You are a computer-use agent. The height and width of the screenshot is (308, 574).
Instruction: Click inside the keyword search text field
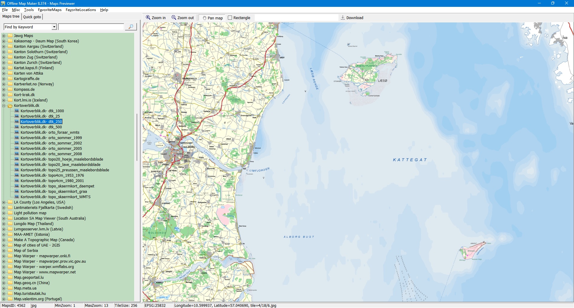pyautogui.click(x=91, y=27)
